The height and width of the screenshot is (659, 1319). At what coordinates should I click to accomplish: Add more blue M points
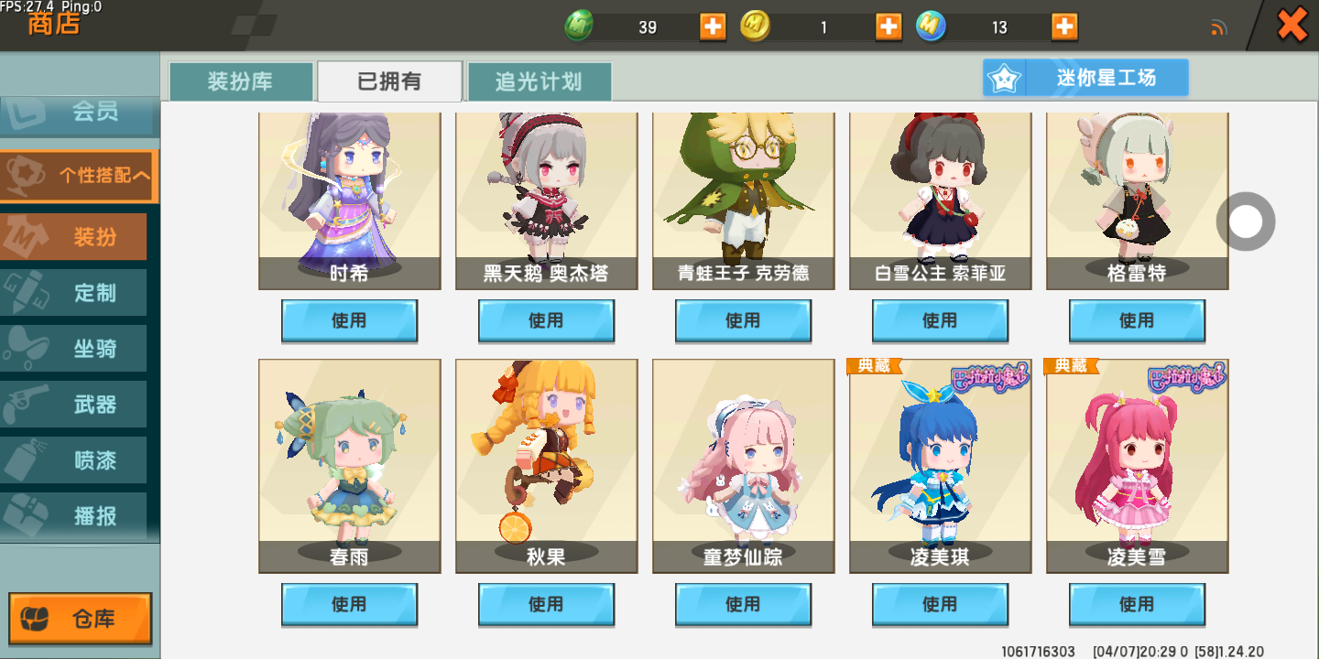[1064, 27]
